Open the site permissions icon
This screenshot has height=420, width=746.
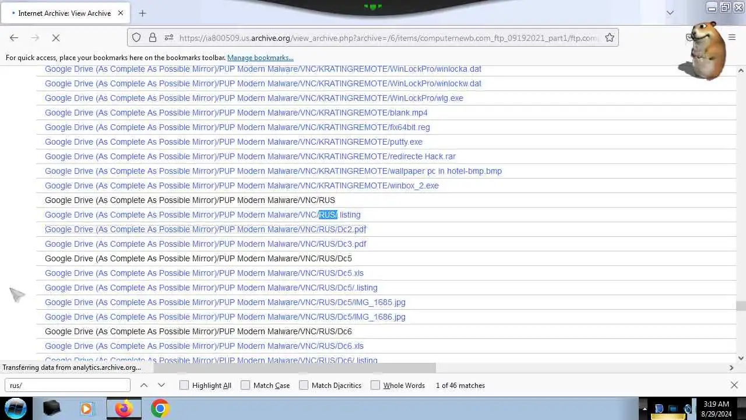pos(169,37)
